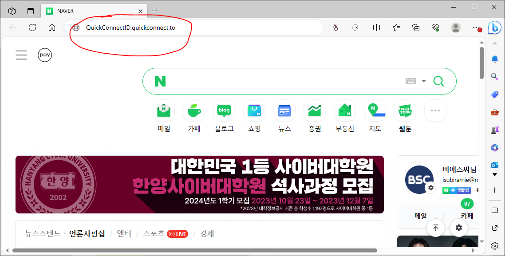
Task: Open link in new window sidebar icon
Action: click(495, 228)
